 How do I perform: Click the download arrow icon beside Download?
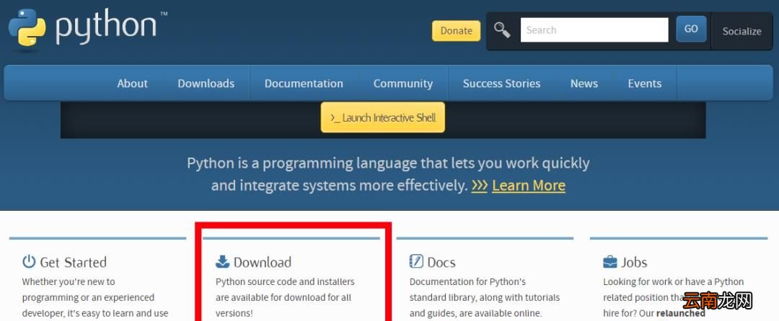click(x=223, y=261)
